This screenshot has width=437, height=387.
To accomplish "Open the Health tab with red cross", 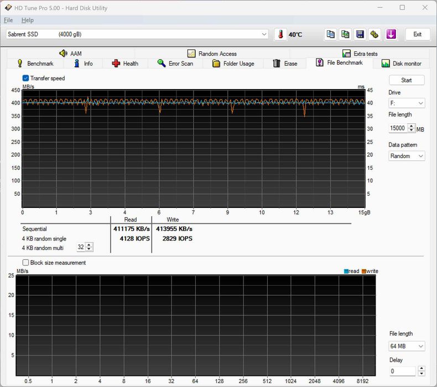I will tap(125, 64).
